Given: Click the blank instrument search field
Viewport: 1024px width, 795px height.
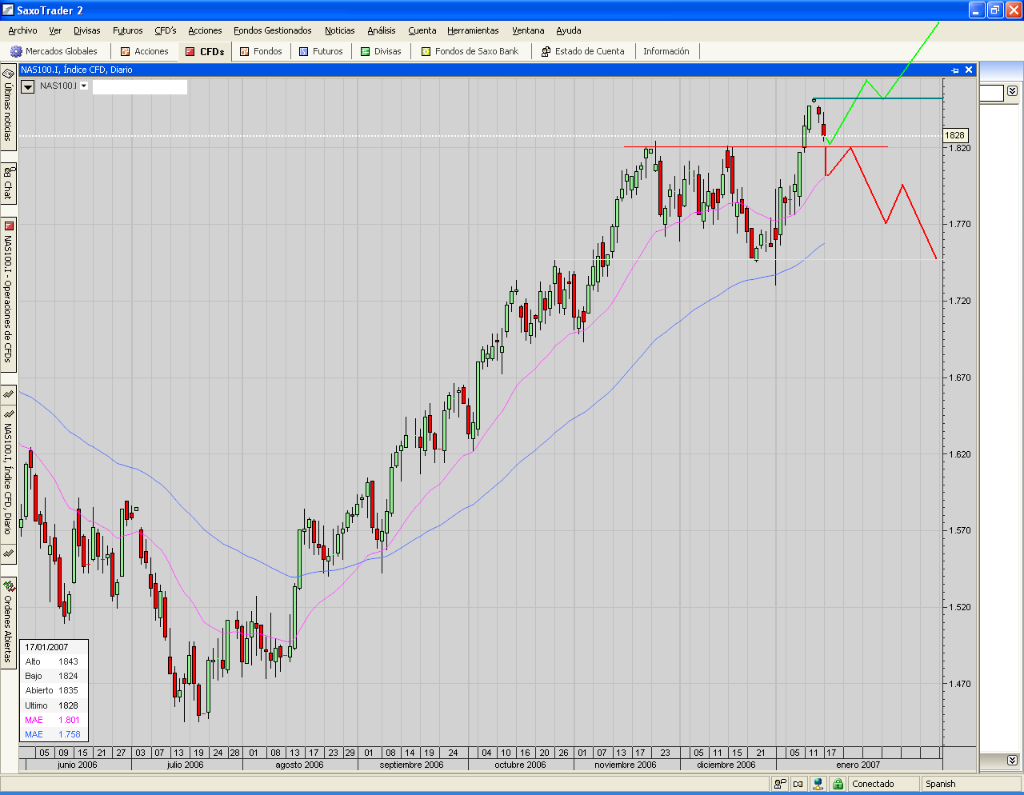Looking at the screenshot, I should tap(140, 86).
